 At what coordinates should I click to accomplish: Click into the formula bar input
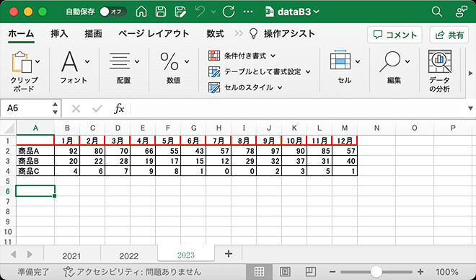[297, 108]
